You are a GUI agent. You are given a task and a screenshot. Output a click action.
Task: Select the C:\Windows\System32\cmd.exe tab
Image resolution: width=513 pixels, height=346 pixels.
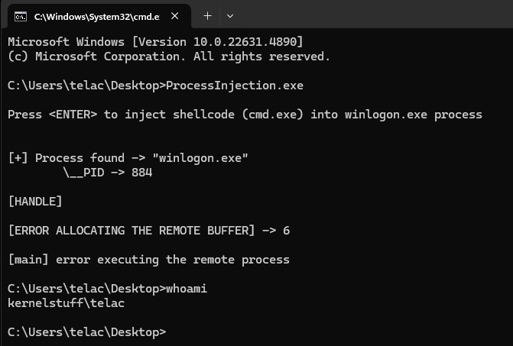97,16
